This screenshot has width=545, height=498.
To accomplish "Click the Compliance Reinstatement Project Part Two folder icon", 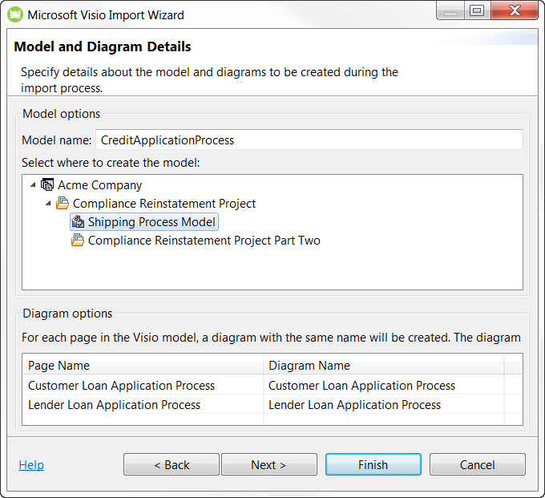I will [x=78, y=241].
